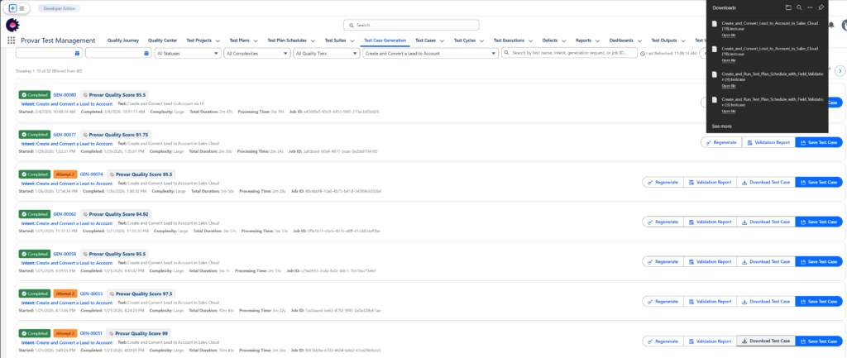Open the Test Case Generation tab
Viewport: 847px width, 358px height.
[385, 40]
